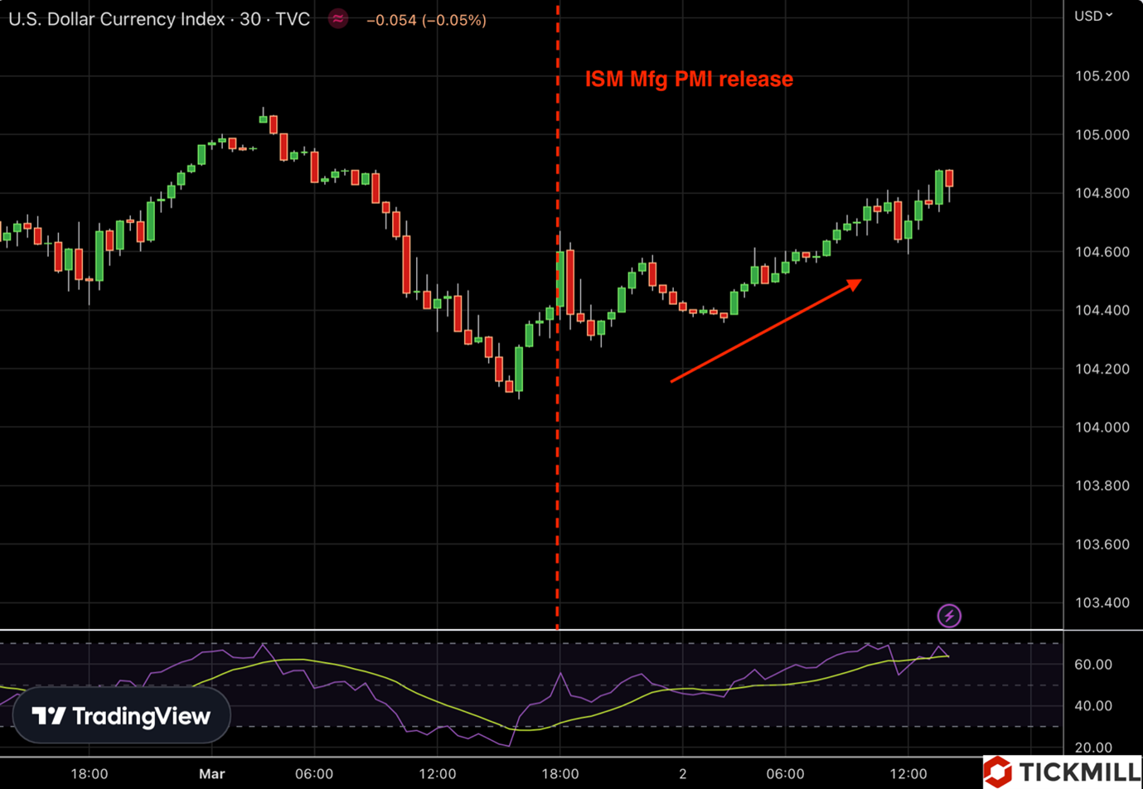Click the 40.00 RSI scale label
1143x789 pixels.
pos(1093,706)
